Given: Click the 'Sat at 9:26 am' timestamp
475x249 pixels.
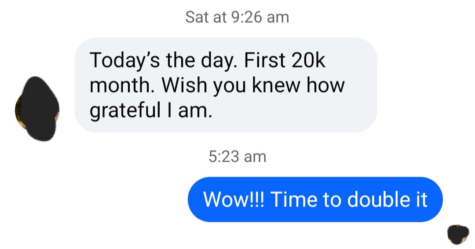Looking at the screenshot, I should [x=237, y=17].
